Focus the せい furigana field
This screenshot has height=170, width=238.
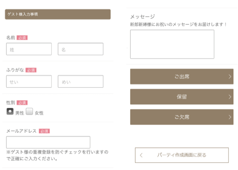click(x=29, y=82)
